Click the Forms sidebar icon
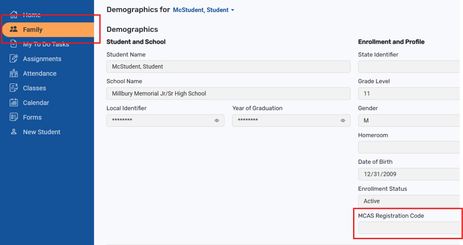Image resolution: width=463 pixels, height=245 pixels. point(14,117)
